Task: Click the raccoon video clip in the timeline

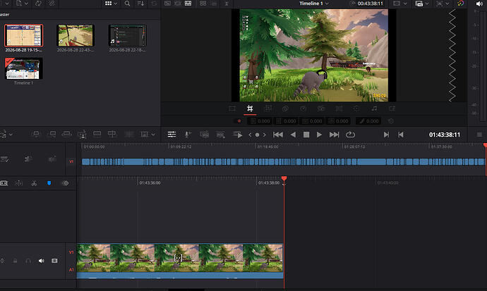Action: 180,258
